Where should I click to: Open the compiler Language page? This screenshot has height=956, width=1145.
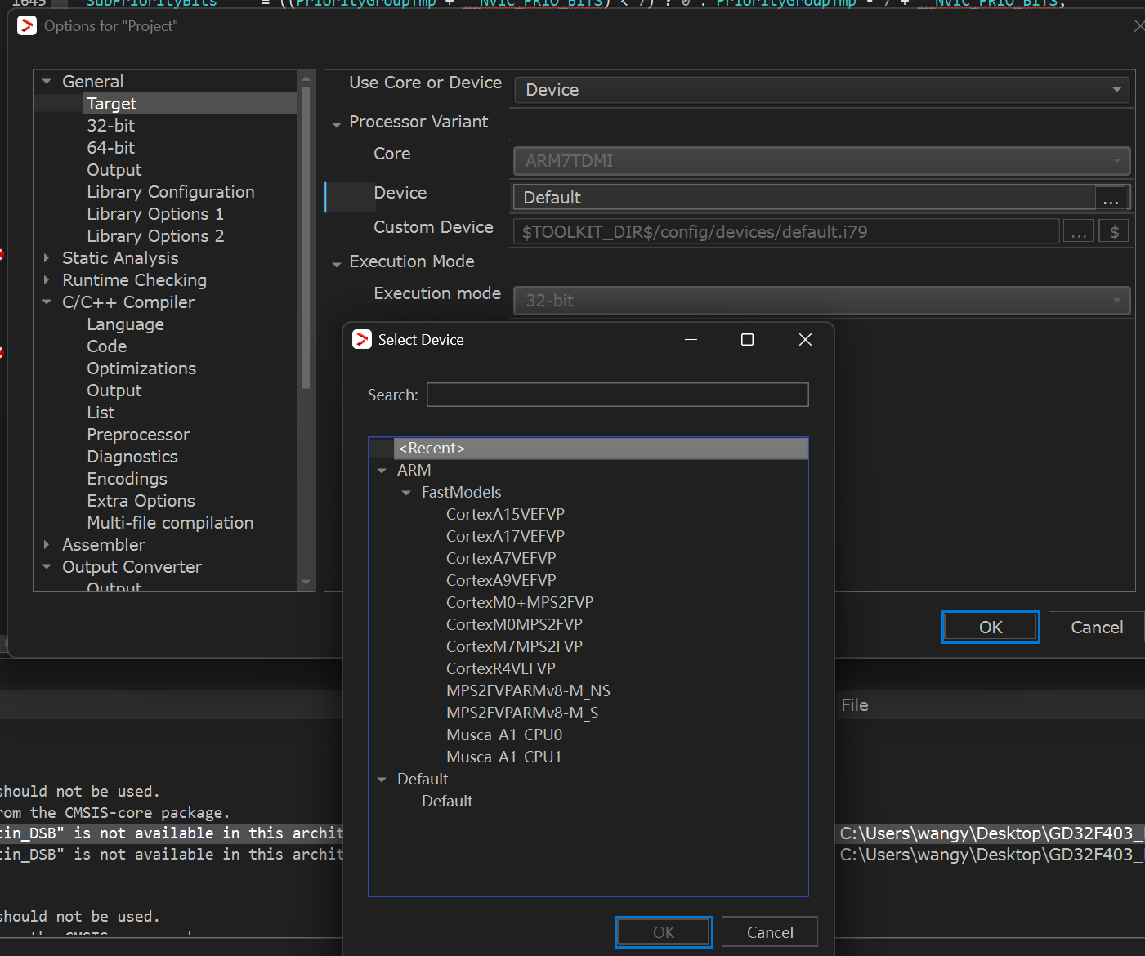point(126,324)
